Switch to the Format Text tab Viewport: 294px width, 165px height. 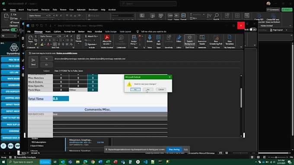coord(69,31)
